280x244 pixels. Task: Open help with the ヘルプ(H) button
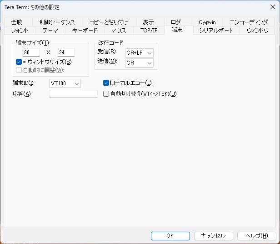[x=257, y=236]
